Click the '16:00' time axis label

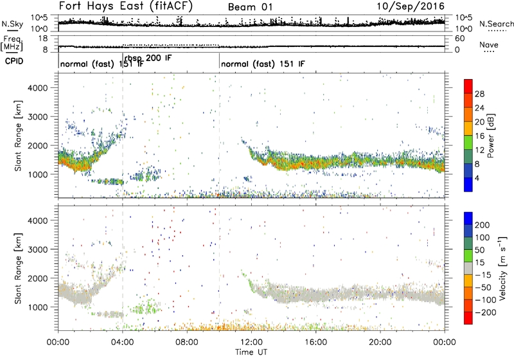tap(315, 343)
